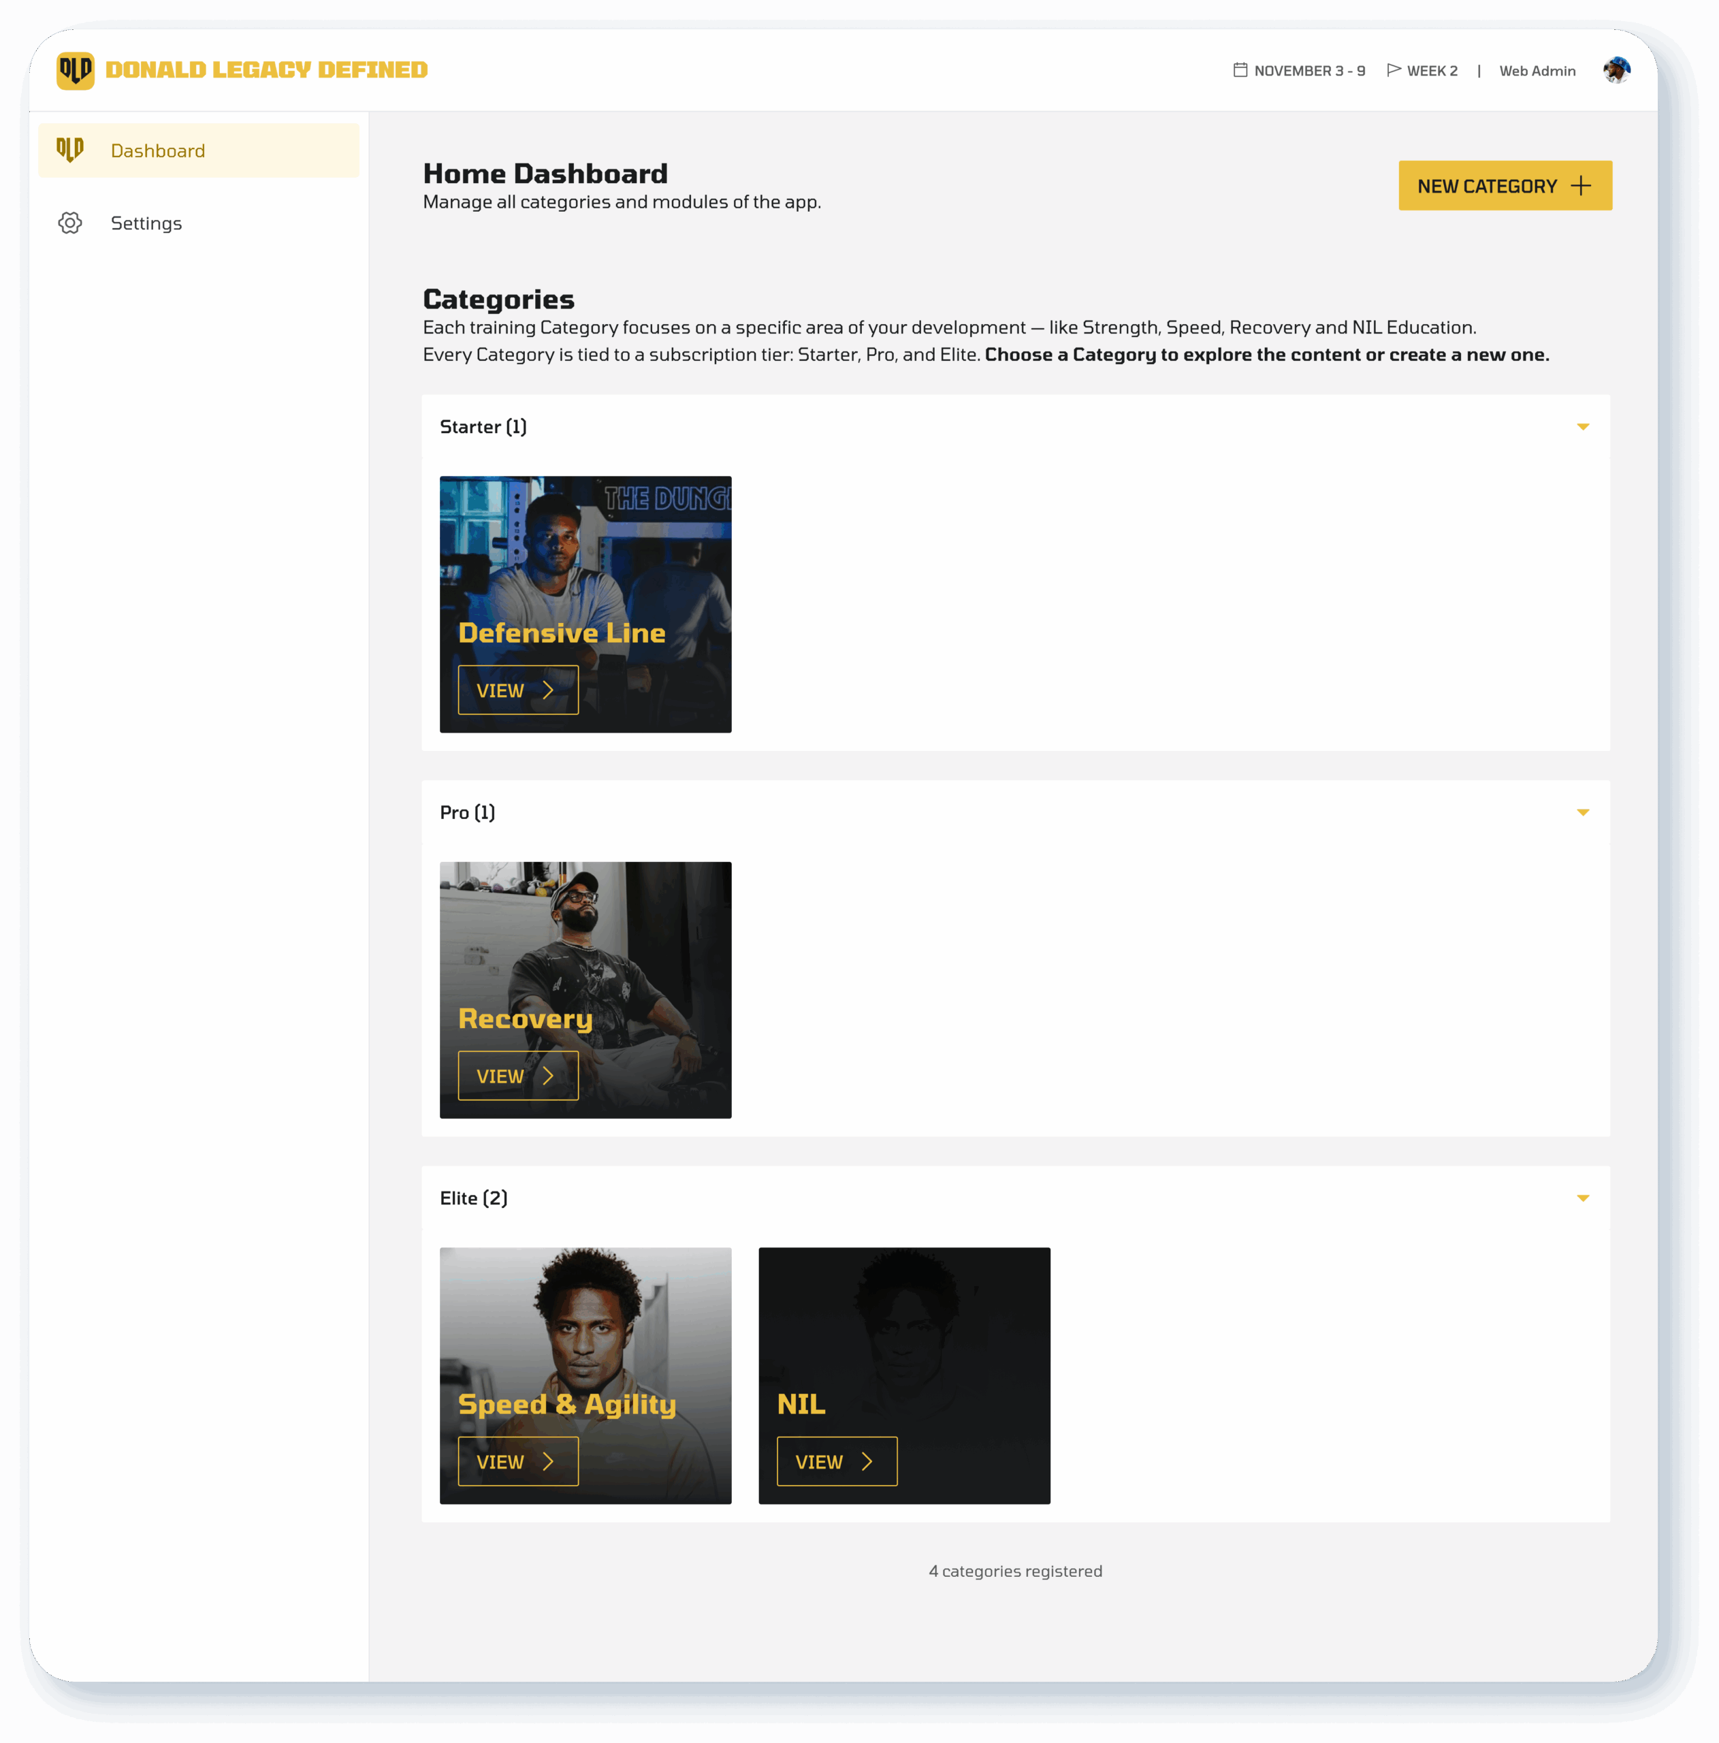Viewport: 1719px width, 1743px height.
Task: Open the Dashboard menu item
Action: [158, 150]
